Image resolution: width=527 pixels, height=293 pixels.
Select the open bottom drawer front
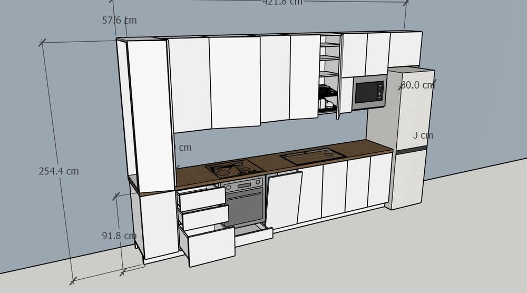[x=210, y=247]
